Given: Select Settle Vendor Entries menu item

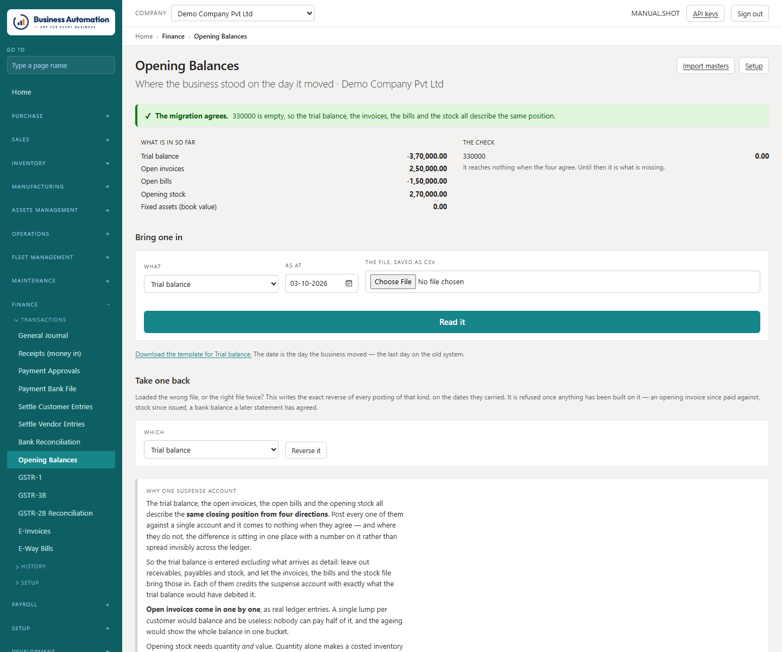Looking at the screenshot, I should [x=61, y=424].
